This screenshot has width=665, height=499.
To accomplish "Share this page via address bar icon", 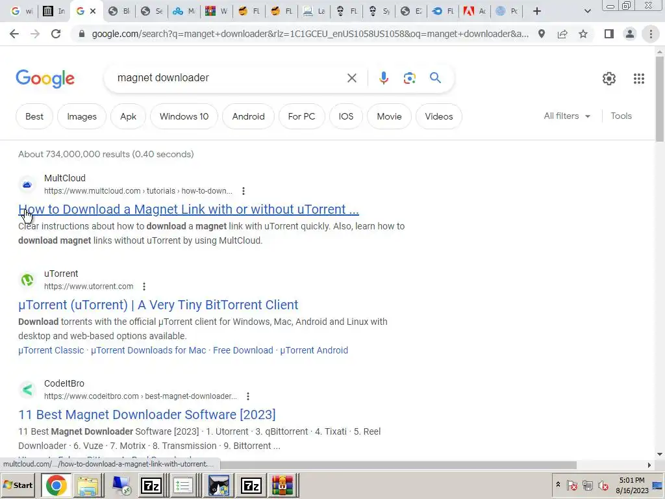I will tap(562, 34).
